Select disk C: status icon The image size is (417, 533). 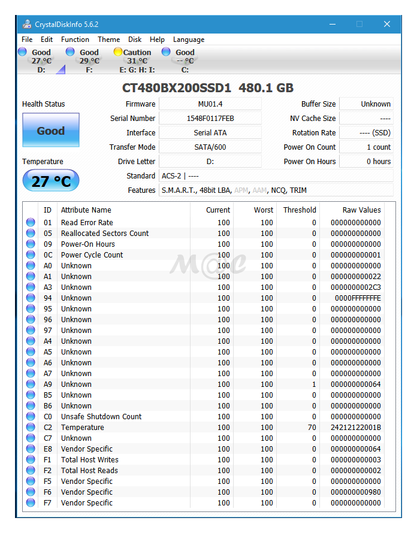[166, 52]
